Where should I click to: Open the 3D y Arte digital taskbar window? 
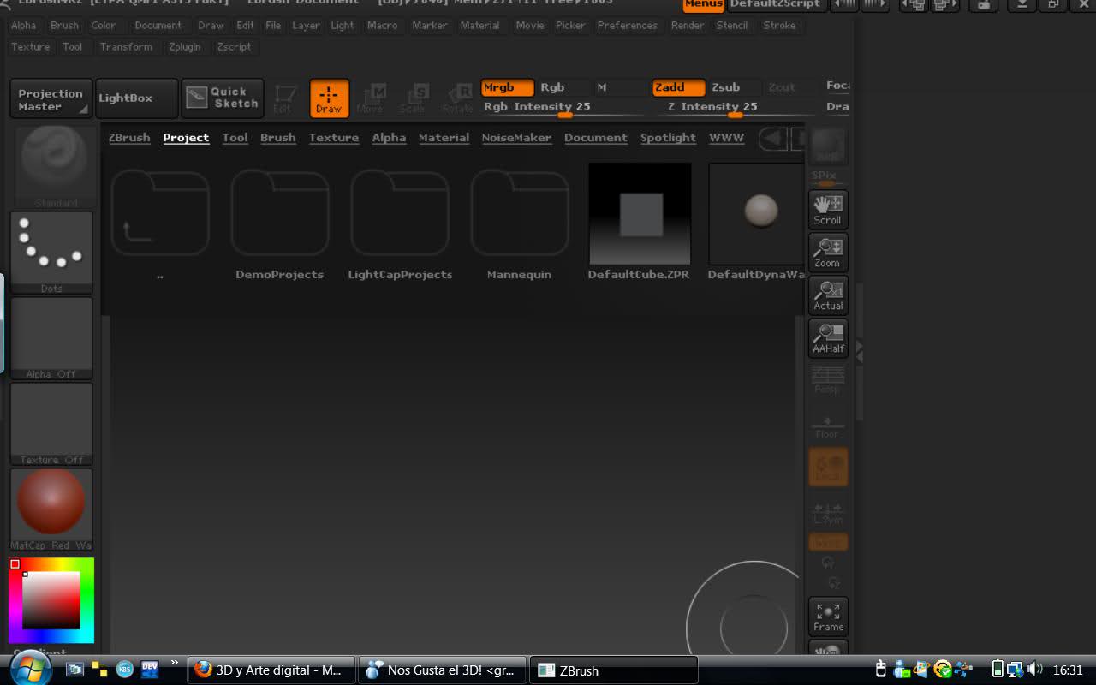tap(271, 670)
